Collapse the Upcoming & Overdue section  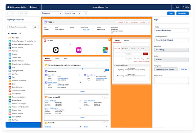[x=115, y=65]
